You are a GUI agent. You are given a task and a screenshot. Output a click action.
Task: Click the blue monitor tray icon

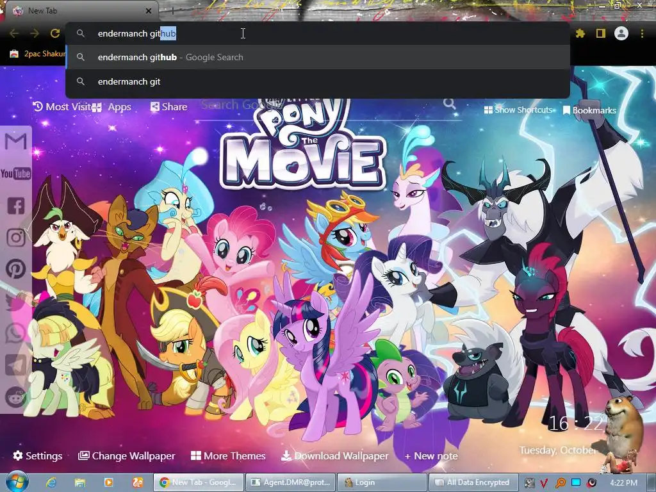click(x=576, y=482)
